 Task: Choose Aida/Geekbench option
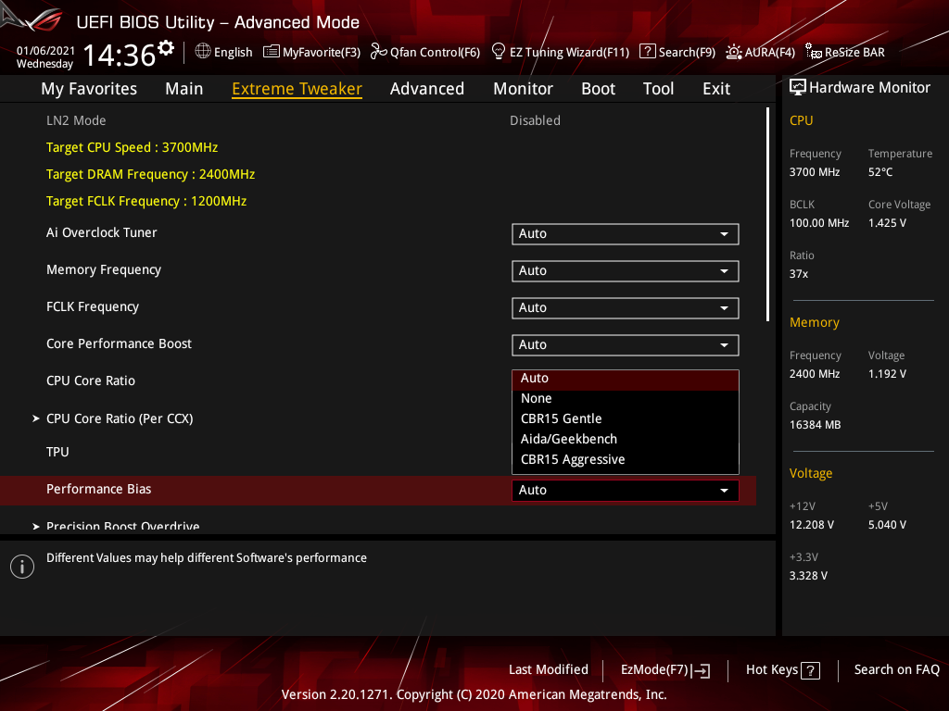626,440
